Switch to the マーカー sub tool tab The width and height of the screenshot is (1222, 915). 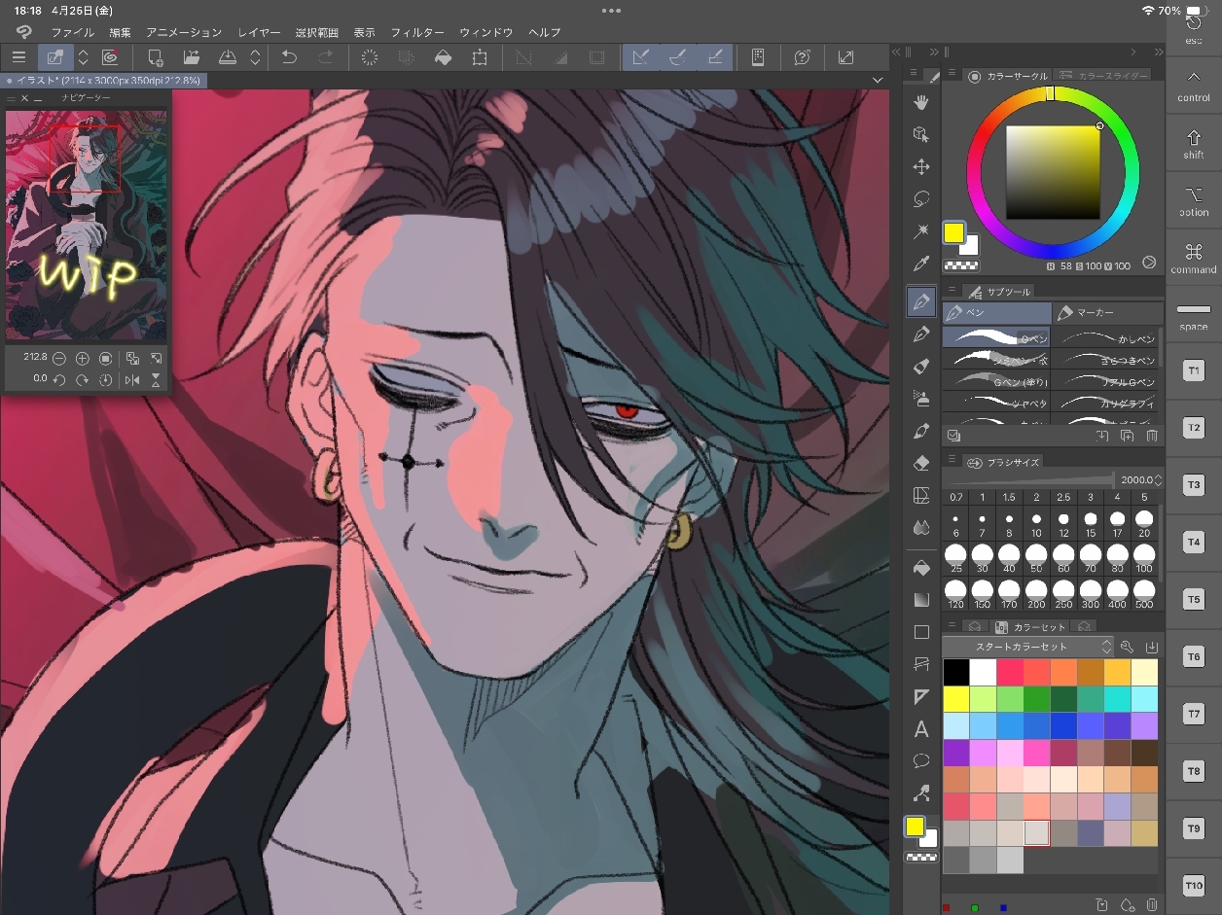pos(1107,313)
